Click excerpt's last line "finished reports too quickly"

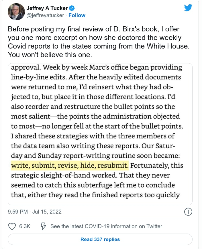(x=95, y=195)
